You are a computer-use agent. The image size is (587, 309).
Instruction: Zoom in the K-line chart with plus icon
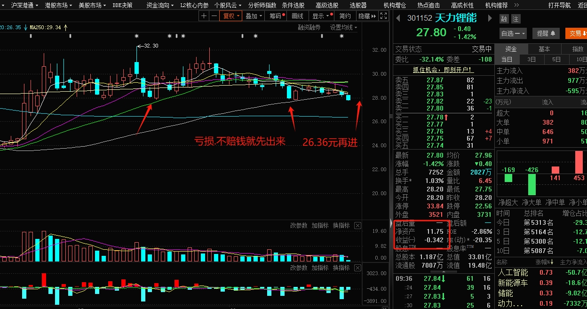point(204,16)
